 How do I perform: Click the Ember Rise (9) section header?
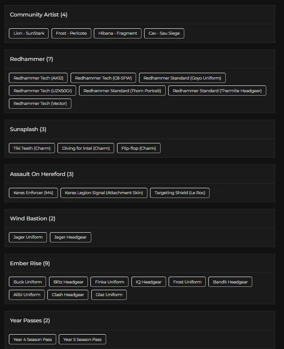click(x=30, y=263)
